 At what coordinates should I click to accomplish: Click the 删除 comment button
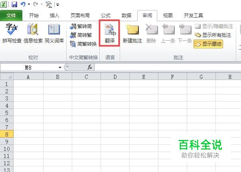[151, 33]
